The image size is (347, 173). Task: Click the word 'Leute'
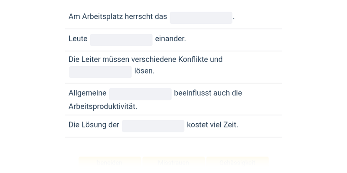click(x=78, y=38)
